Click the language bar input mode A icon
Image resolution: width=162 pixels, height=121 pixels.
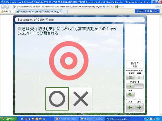[145, 11]
